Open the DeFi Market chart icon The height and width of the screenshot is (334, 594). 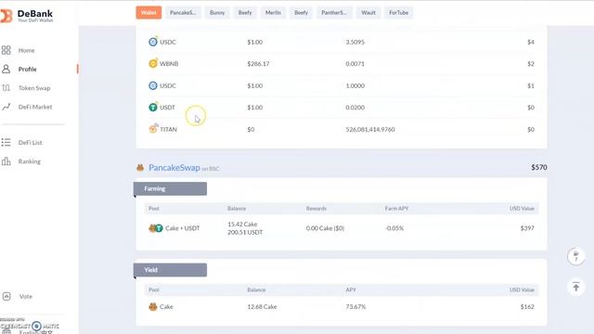tap(6, 107)
